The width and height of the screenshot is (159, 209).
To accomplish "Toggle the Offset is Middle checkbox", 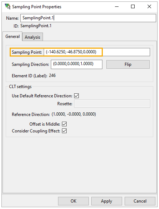I will click(x=64, y=124).
